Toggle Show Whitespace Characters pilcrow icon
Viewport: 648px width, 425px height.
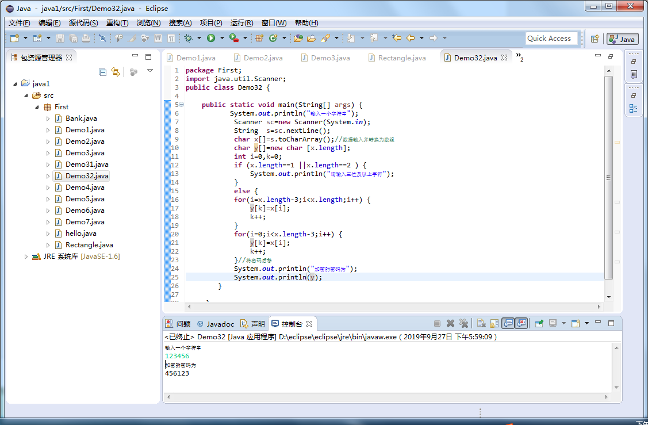171,38
